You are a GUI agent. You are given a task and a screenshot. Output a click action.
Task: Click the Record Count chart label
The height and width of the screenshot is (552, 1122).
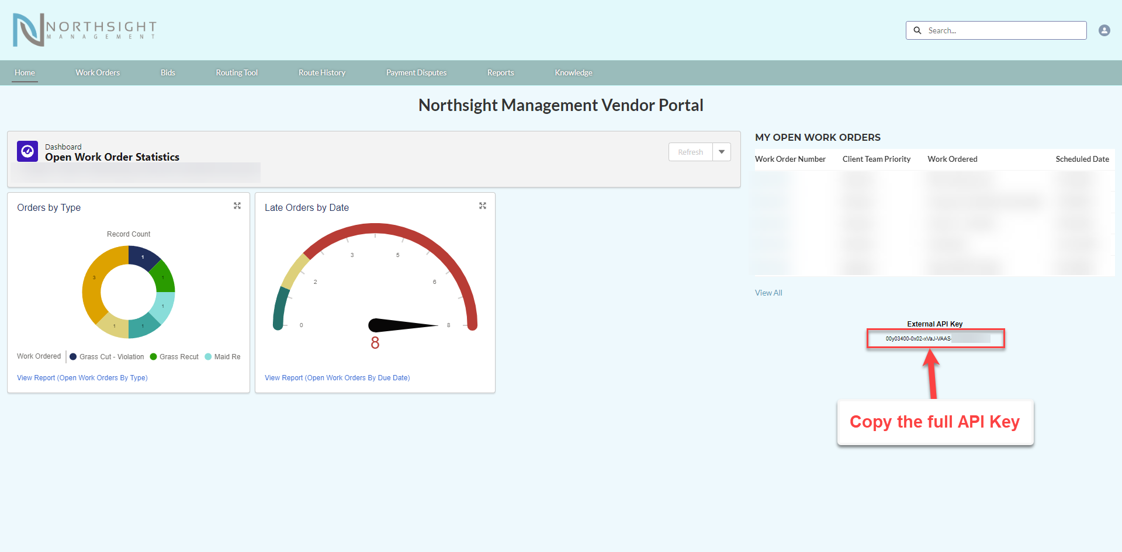point(129,234)
